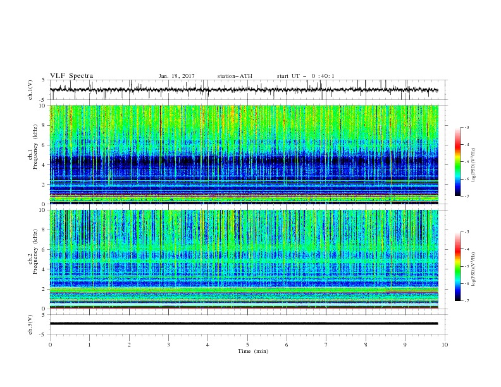Click time axis tick label "3"
This screenshot has height=387, width=501.
pyautogui.click(x=168, y=345)
